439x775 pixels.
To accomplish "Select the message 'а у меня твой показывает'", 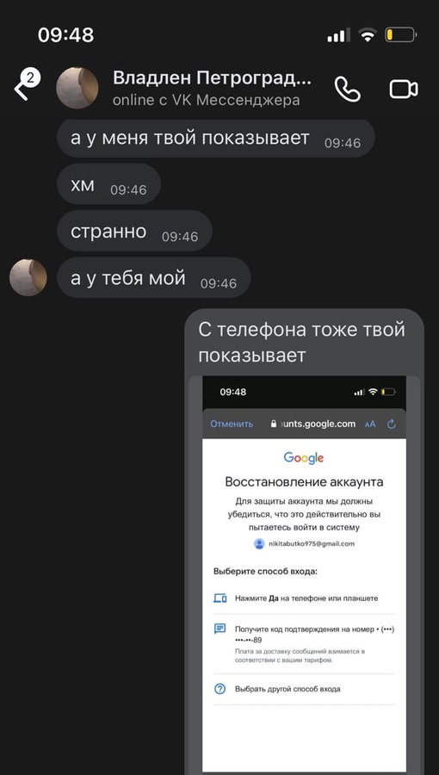I will click(x=216, y=139).
